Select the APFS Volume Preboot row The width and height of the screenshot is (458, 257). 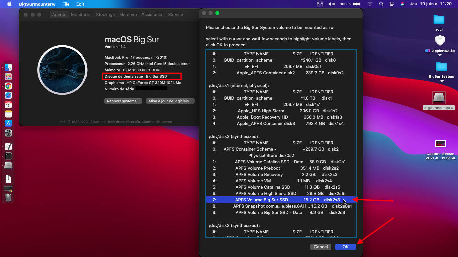[281, 168]
